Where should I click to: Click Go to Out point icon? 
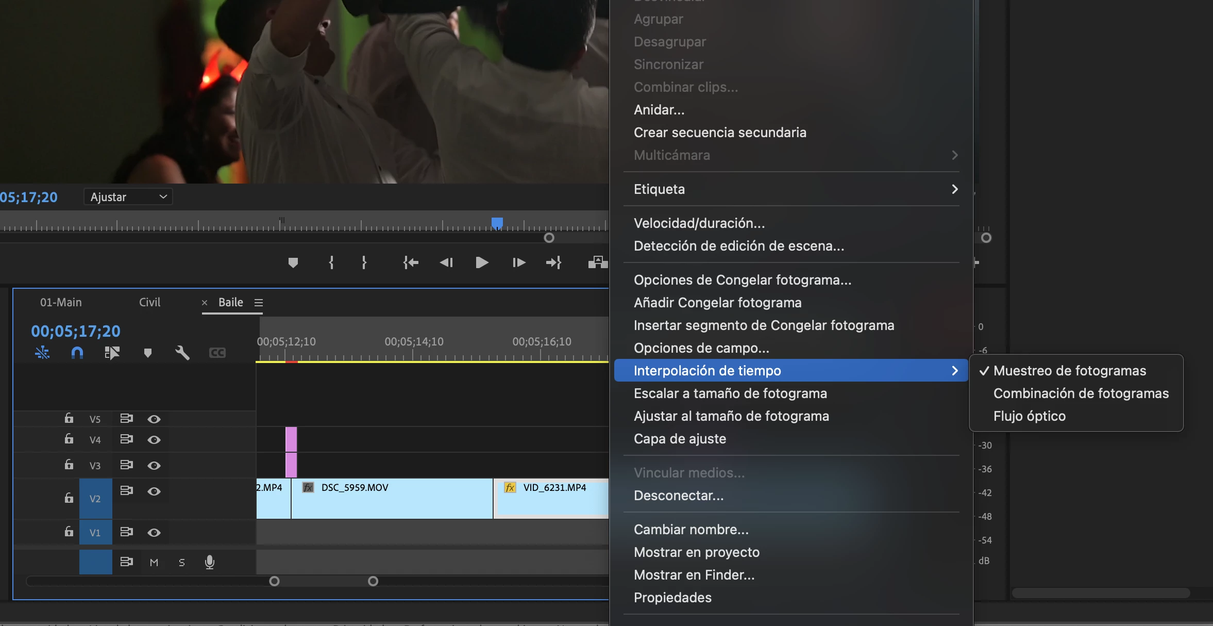[553, 262]
